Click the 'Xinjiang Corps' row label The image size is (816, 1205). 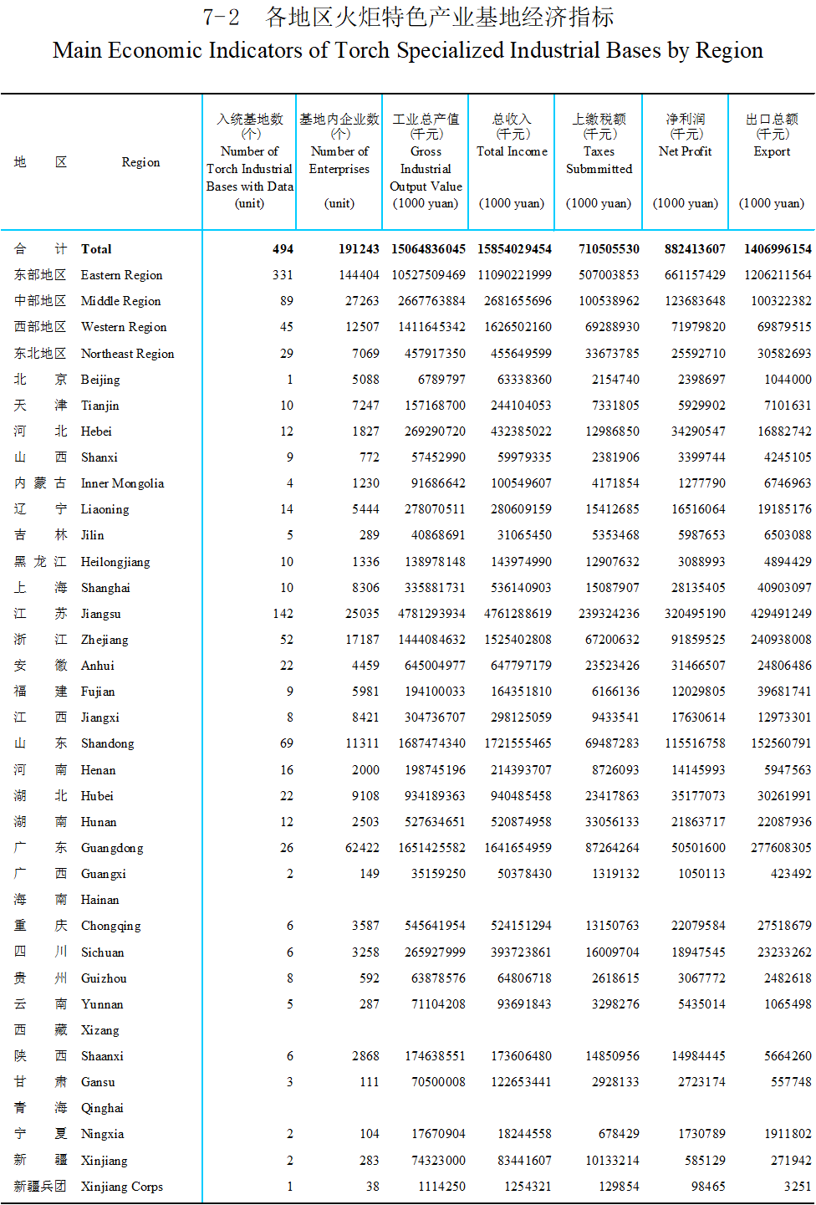[121, 1187]
